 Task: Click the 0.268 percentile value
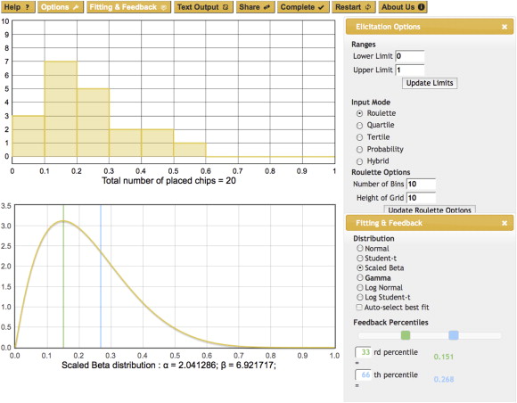pos(444,379)
